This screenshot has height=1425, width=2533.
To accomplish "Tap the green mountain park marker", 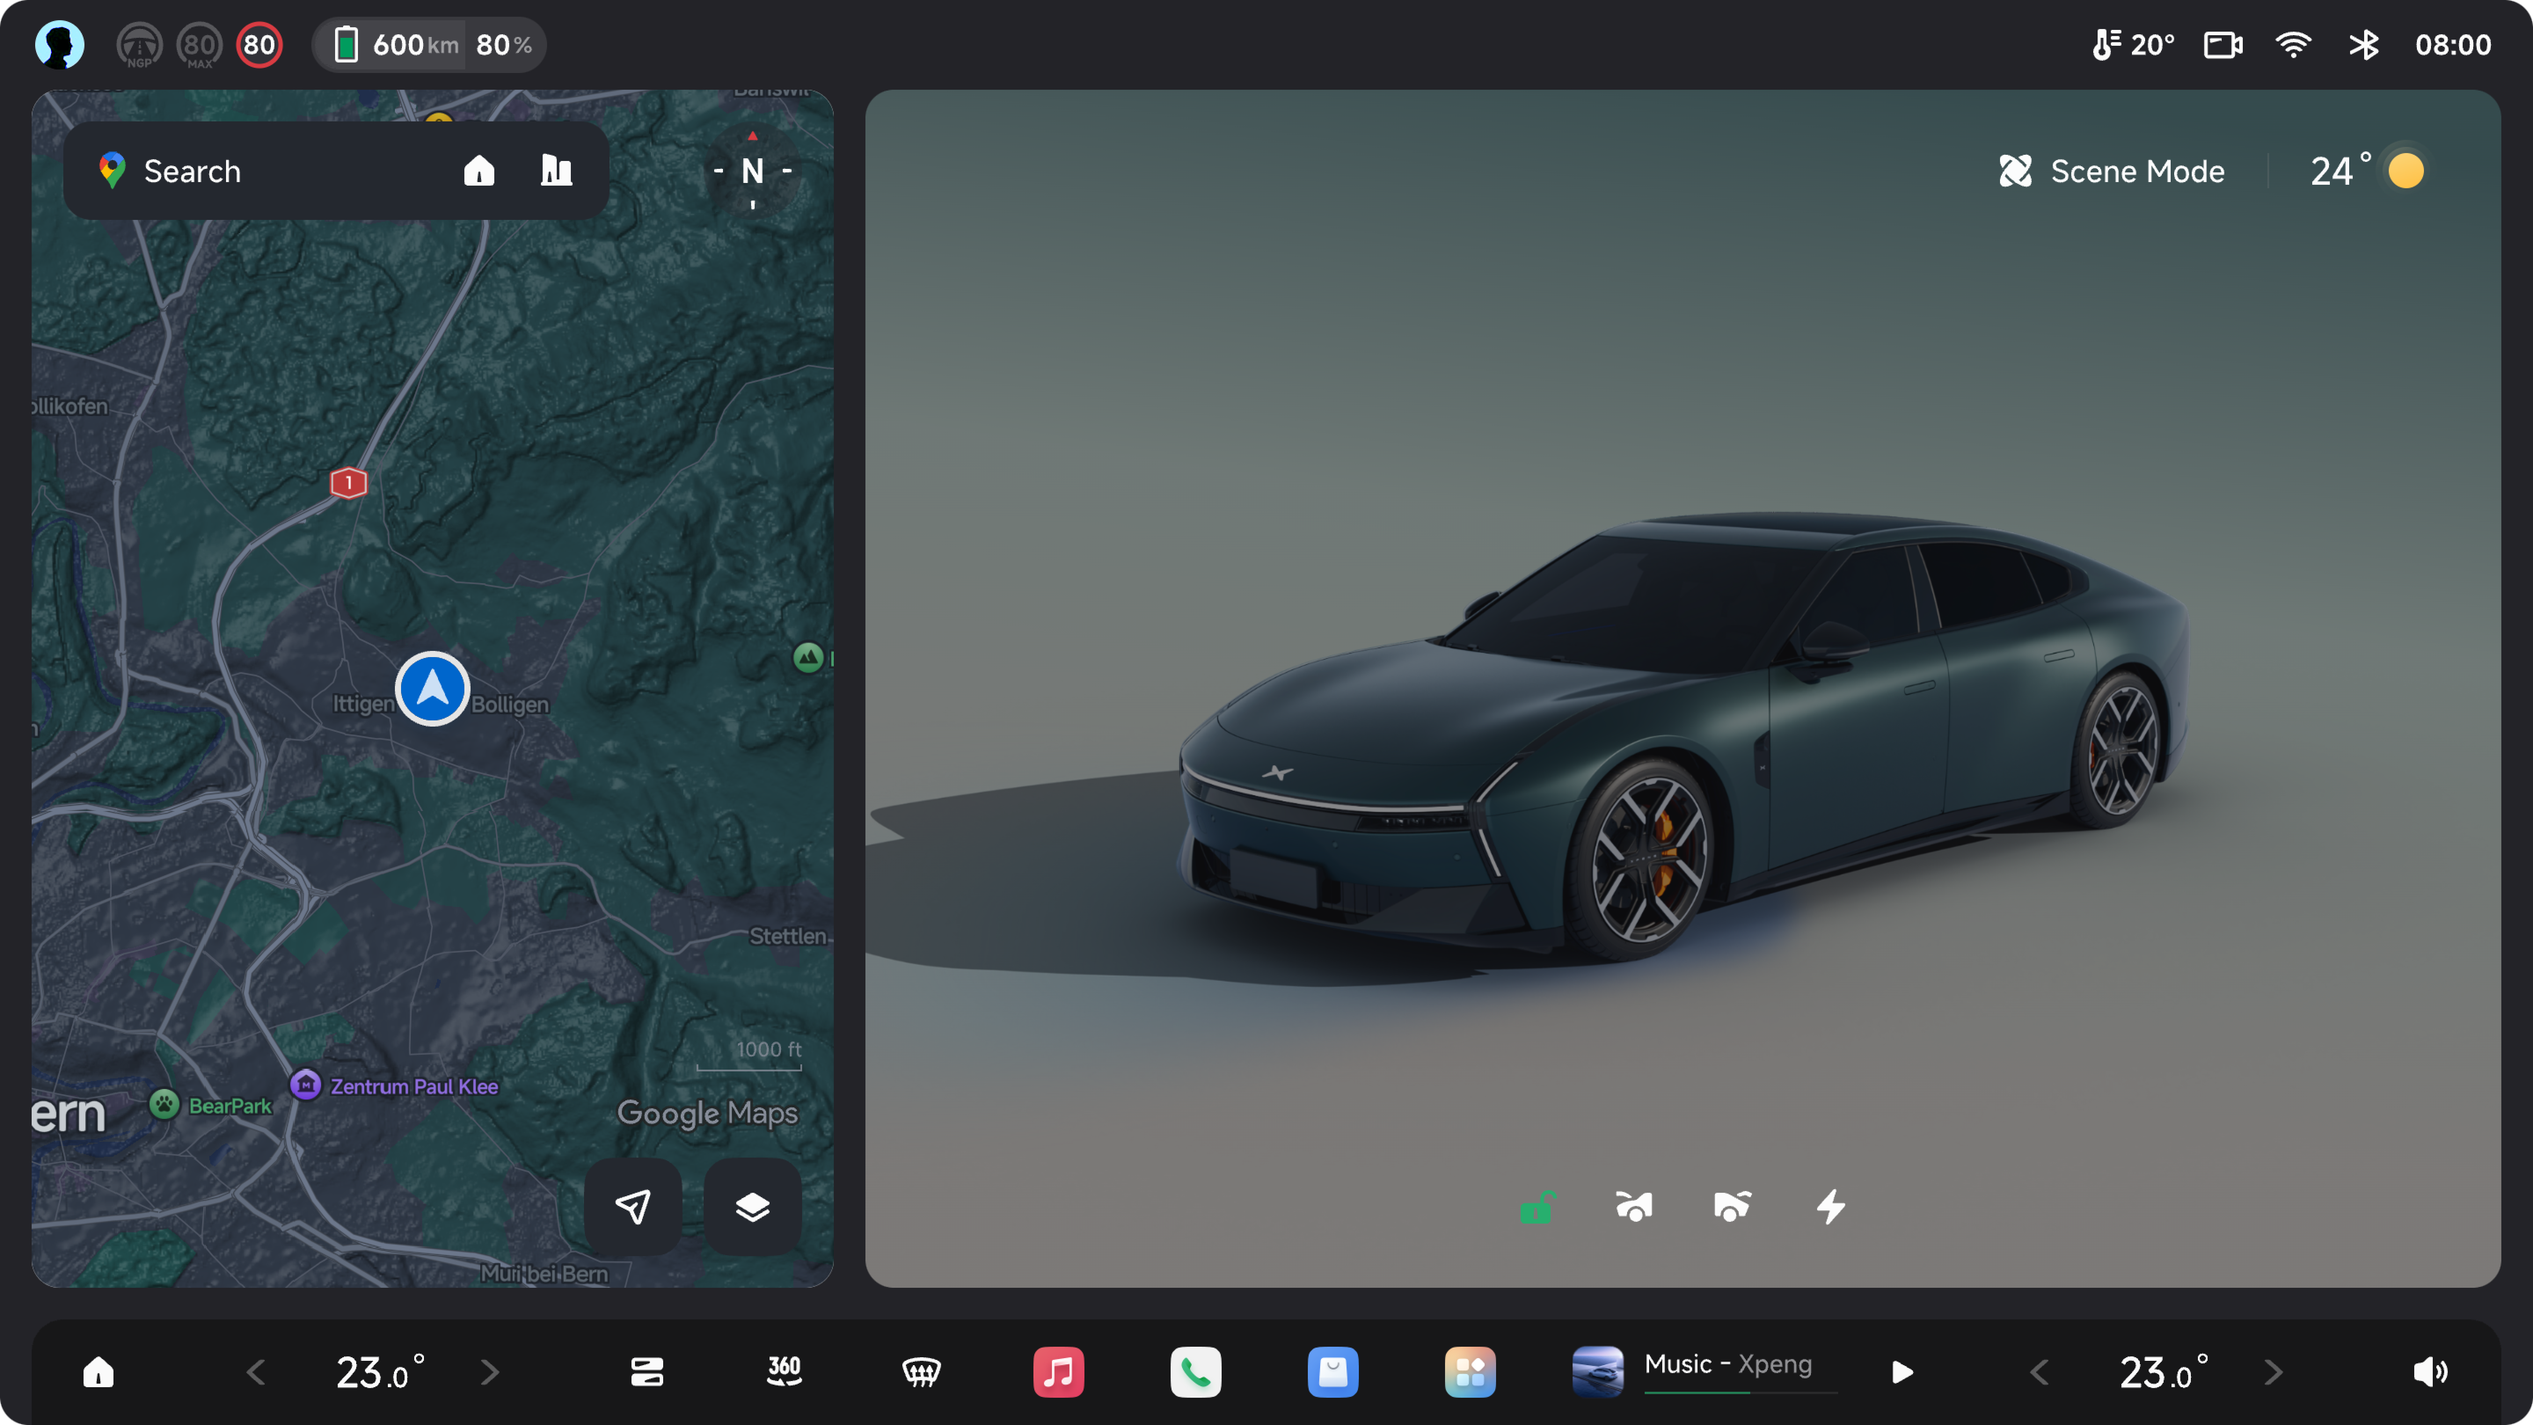I will pos(808,657).
